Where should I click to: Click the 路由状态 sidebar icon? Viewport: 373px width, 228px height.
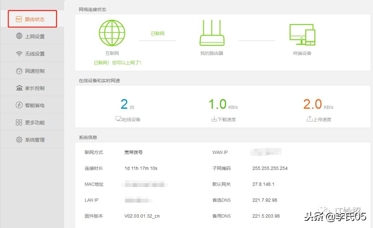pos(19,19)
